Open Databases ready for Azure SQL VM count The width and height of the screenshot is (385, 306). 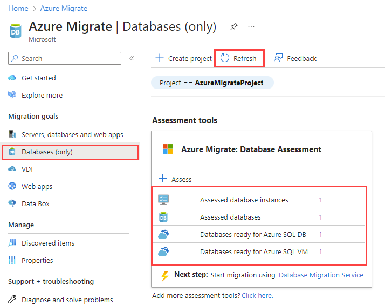click(320, 251)
